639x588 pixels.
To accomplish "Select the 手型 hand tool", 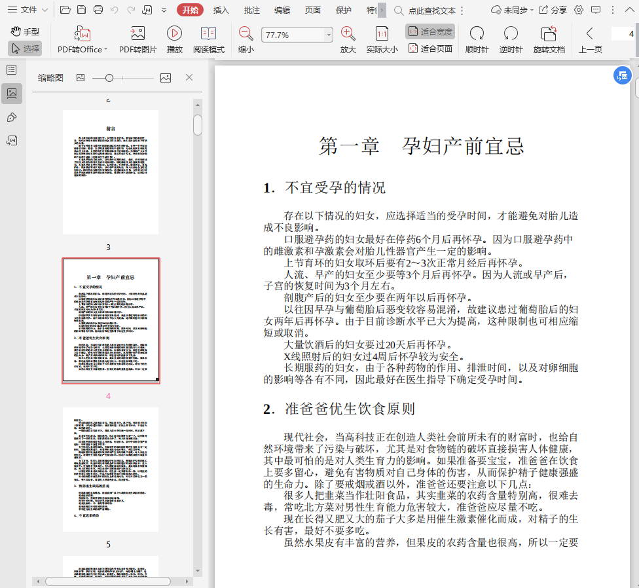I will (25, 31).
